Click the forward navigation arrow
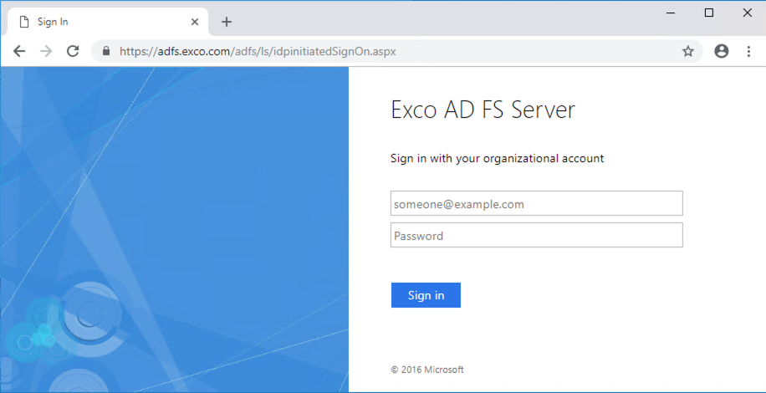Image resolution: width=766 pixels, height=393 pixels. [46, 51]
